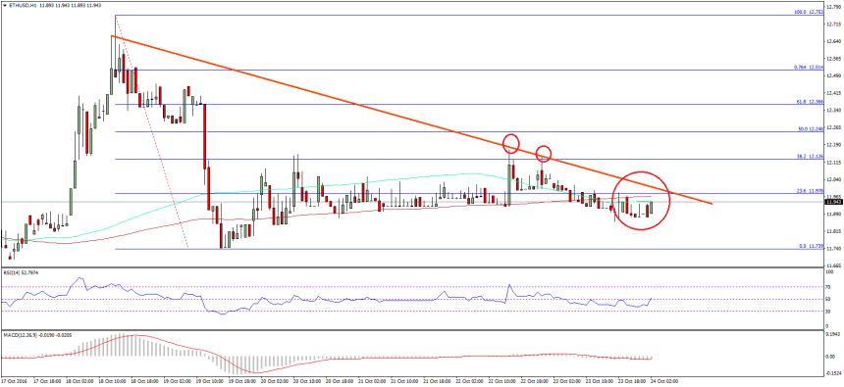Click the 12.565 price axis value
844x387 pixels.
click(834, 59)
